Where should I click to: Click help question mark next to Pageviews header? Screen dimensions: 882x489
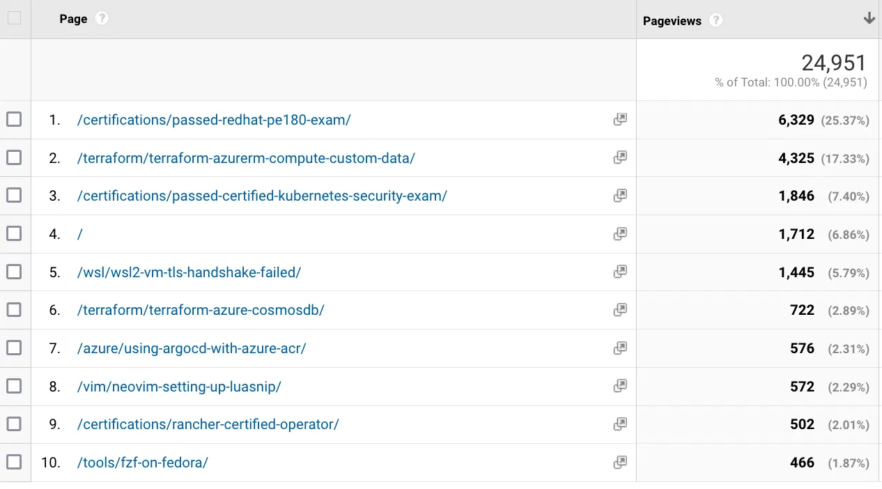coord(715,21)
